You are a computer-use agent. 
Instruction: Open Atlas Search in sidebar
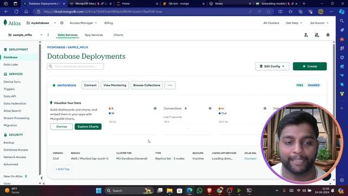point(12,111)
